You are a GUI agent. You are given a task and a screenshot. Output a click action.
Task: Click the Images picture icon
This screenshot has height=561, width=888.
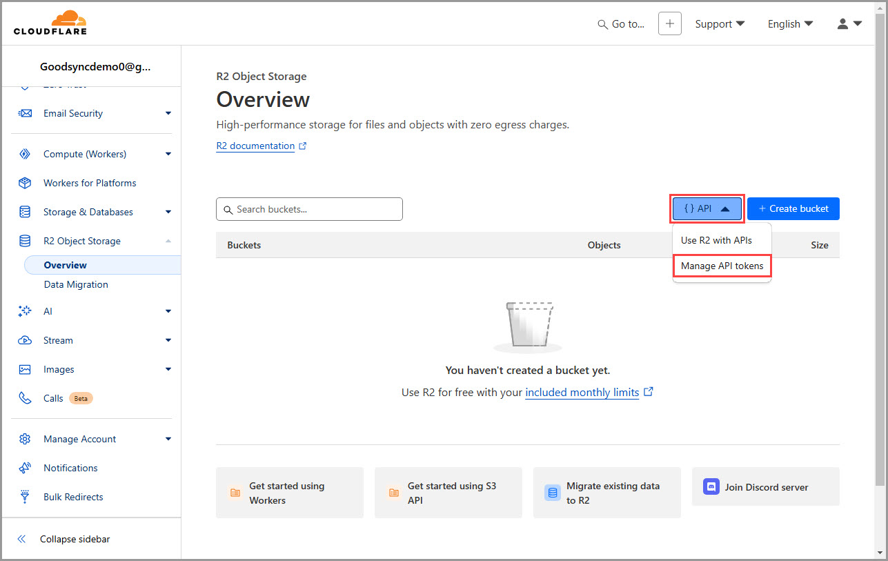click(25, 369)
